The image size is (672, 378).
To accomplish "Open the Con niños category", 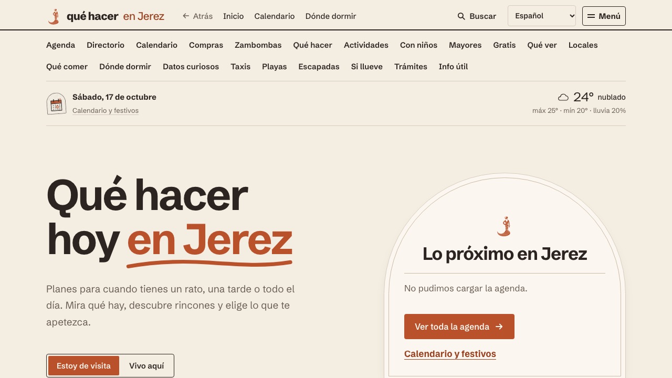I will [x=418, y=45].
